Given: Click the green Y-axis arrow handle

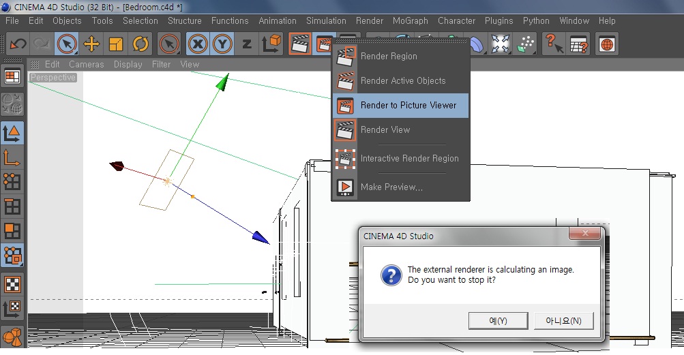Looking at the screenshot, I should 222,82.
